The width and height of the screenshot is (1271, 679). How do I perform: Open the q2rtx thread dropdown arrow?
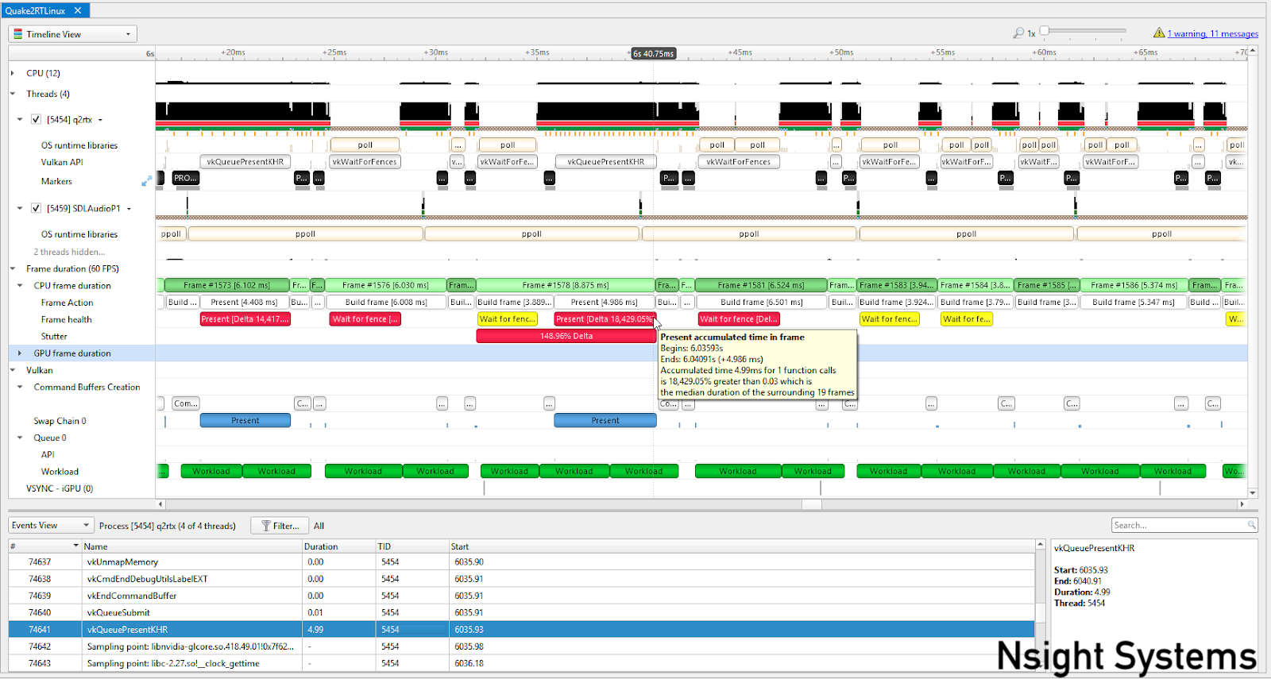(100, 120)
